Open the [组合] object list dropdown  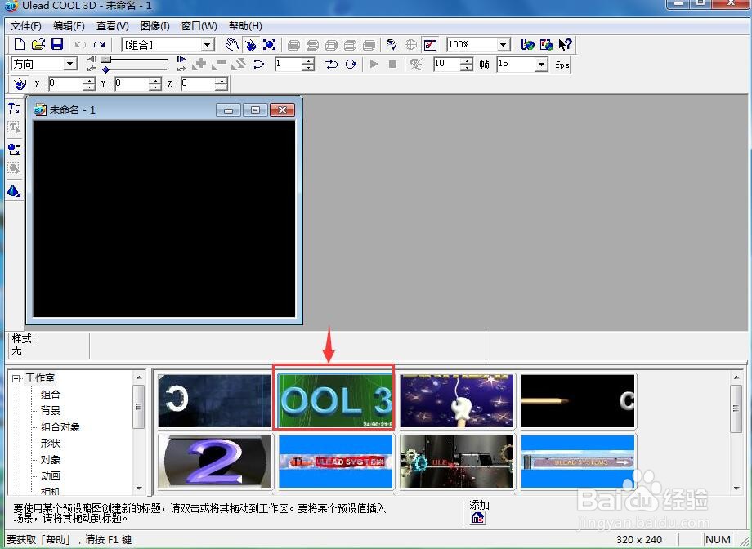[x=208, y=45]
